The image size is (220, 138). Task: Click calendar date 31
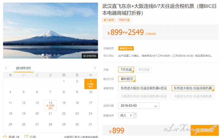(x=90, y=124)
